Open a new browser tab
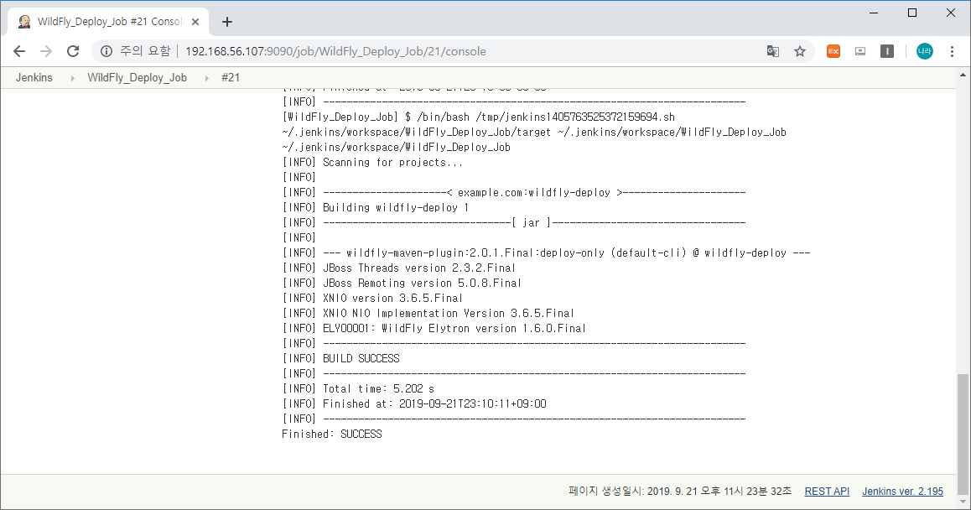The image size is (971, 510). coord(227,22)
